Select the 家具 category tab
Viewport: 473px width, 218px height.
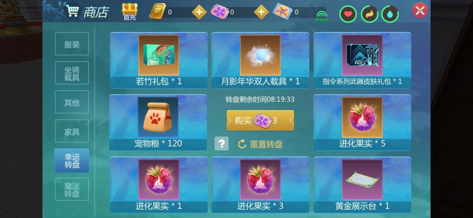72,131
